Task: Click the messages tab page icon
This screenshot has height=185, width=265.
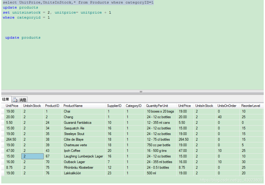Action: coord(15,100)
